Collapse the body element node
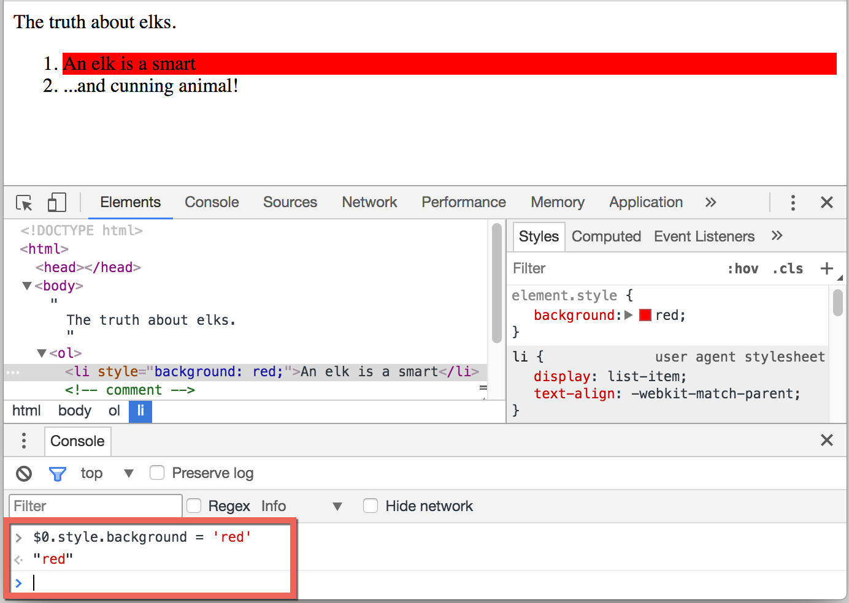This screenshot has width=849, height=603. tap(27, 286)
